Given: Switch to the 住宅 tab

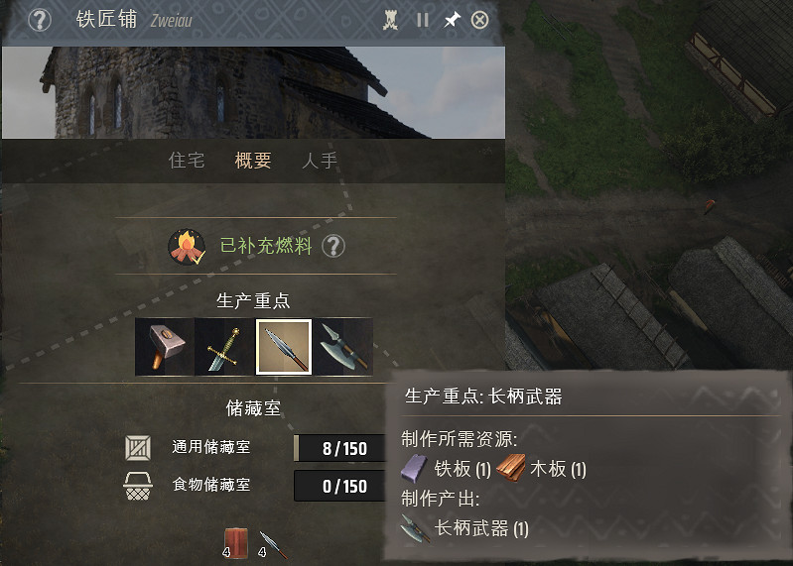Looking at the screenshot, I should click(187, 161).
